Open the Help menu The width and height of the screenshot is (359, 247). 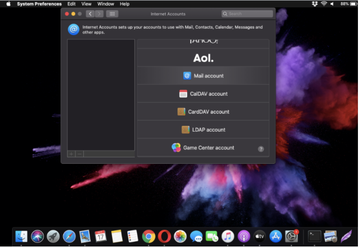click(124, 4)
